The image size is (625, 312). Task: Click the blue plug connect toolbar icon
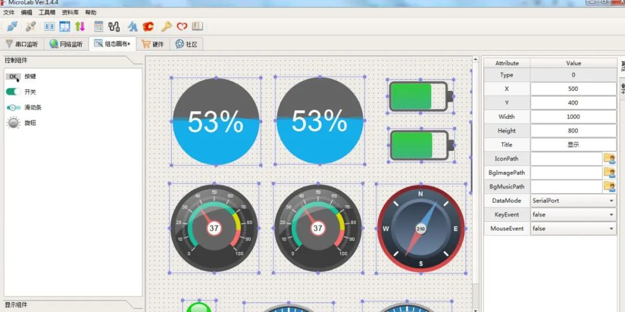point(12,27)
